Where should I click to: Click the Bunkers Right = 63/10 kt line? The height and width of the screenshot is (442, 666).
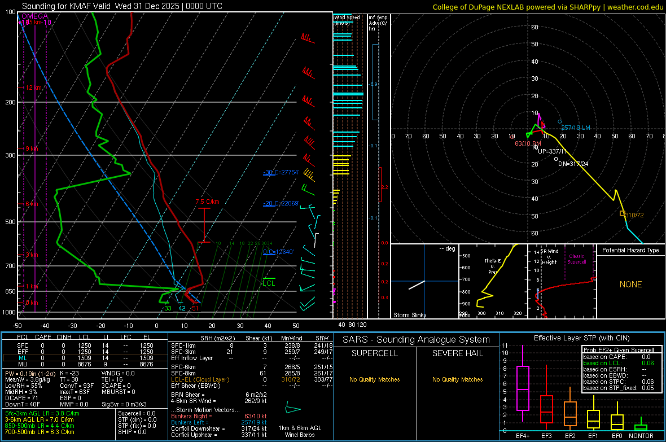tap(219, 416)
